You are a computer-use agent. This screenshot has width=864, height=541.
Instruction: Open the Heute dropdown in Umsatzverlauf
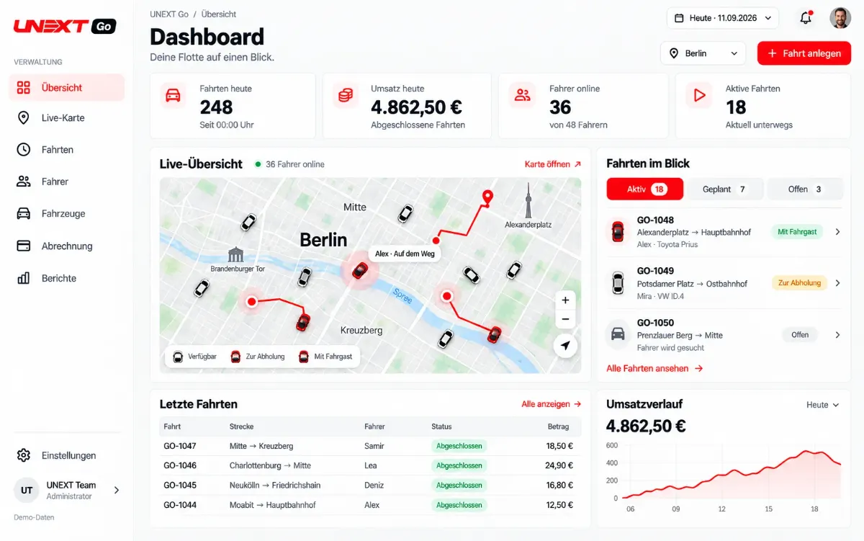[x=822, y=405]
